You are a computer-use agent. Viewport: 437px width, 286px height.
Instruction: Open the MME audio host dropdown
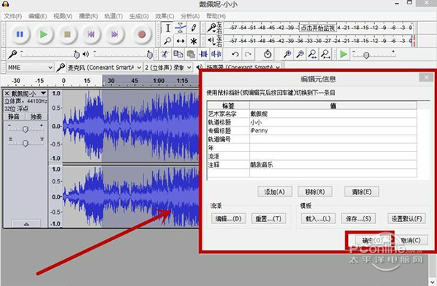[x=30, y=68]
